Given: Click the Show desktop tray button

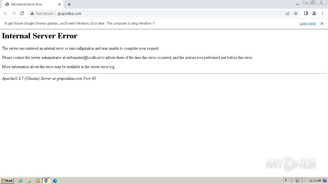Looking at the screenshot, I should tap(325, 181).
